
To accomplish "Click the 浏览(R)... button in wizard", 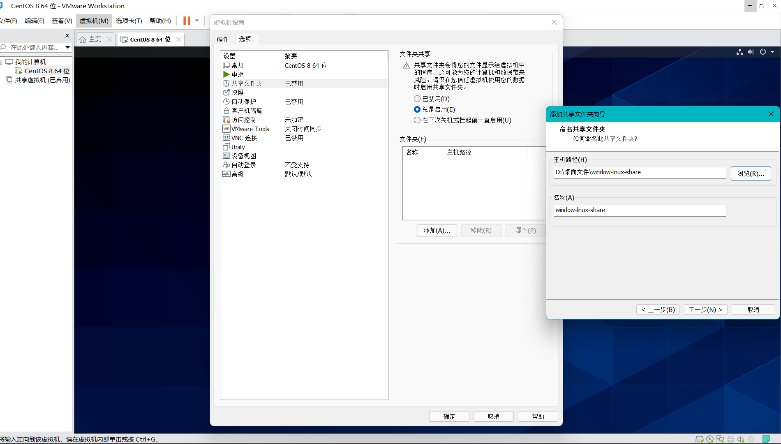I will point(751,173).
